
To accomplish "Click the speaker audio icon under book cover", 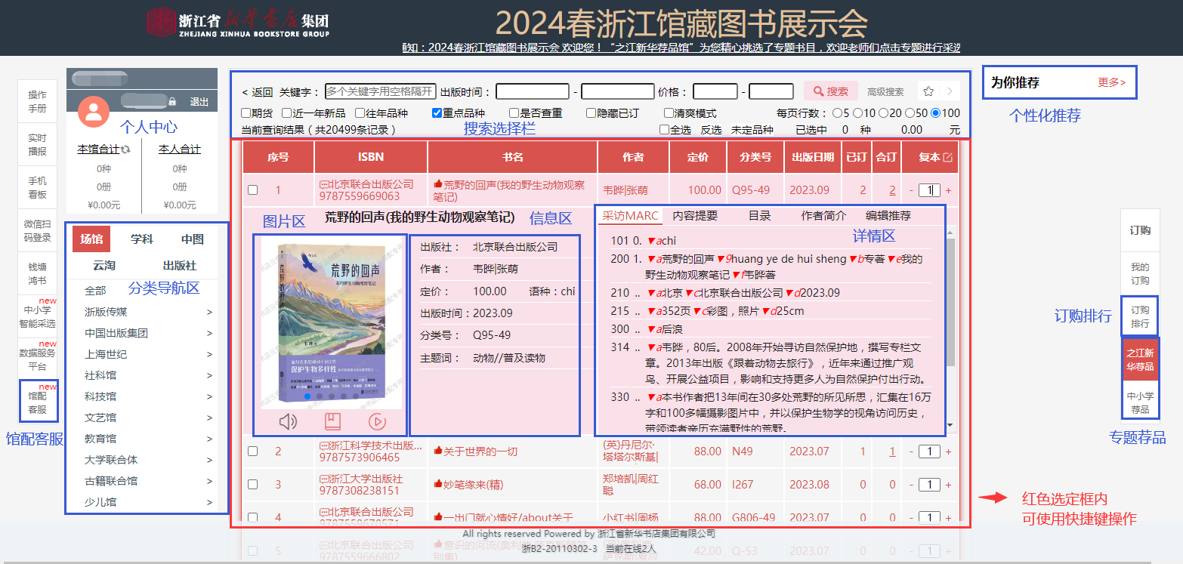I will tap(288, 422).
